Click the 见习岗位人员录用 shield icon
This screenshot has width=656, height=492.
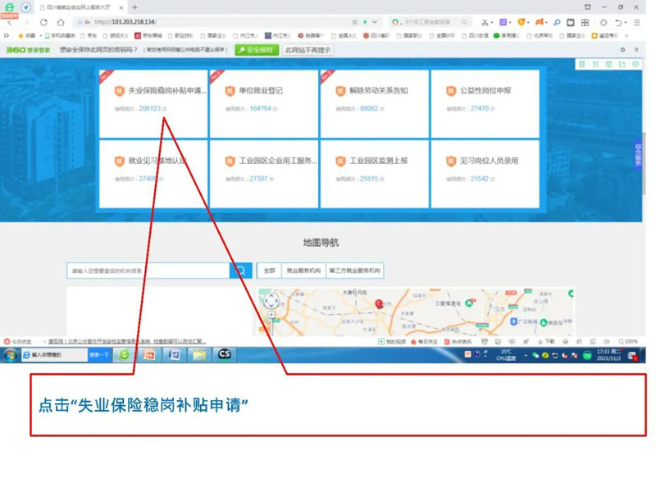click(451, 162)
